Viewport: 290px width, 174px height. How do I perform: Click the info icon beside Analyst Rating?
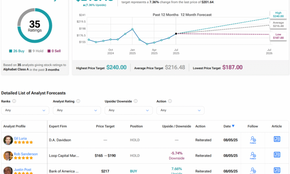[78, 101]
